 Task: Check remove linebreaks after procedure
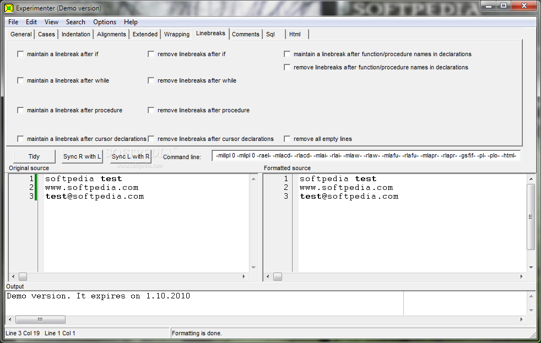(x=151, y=110)
